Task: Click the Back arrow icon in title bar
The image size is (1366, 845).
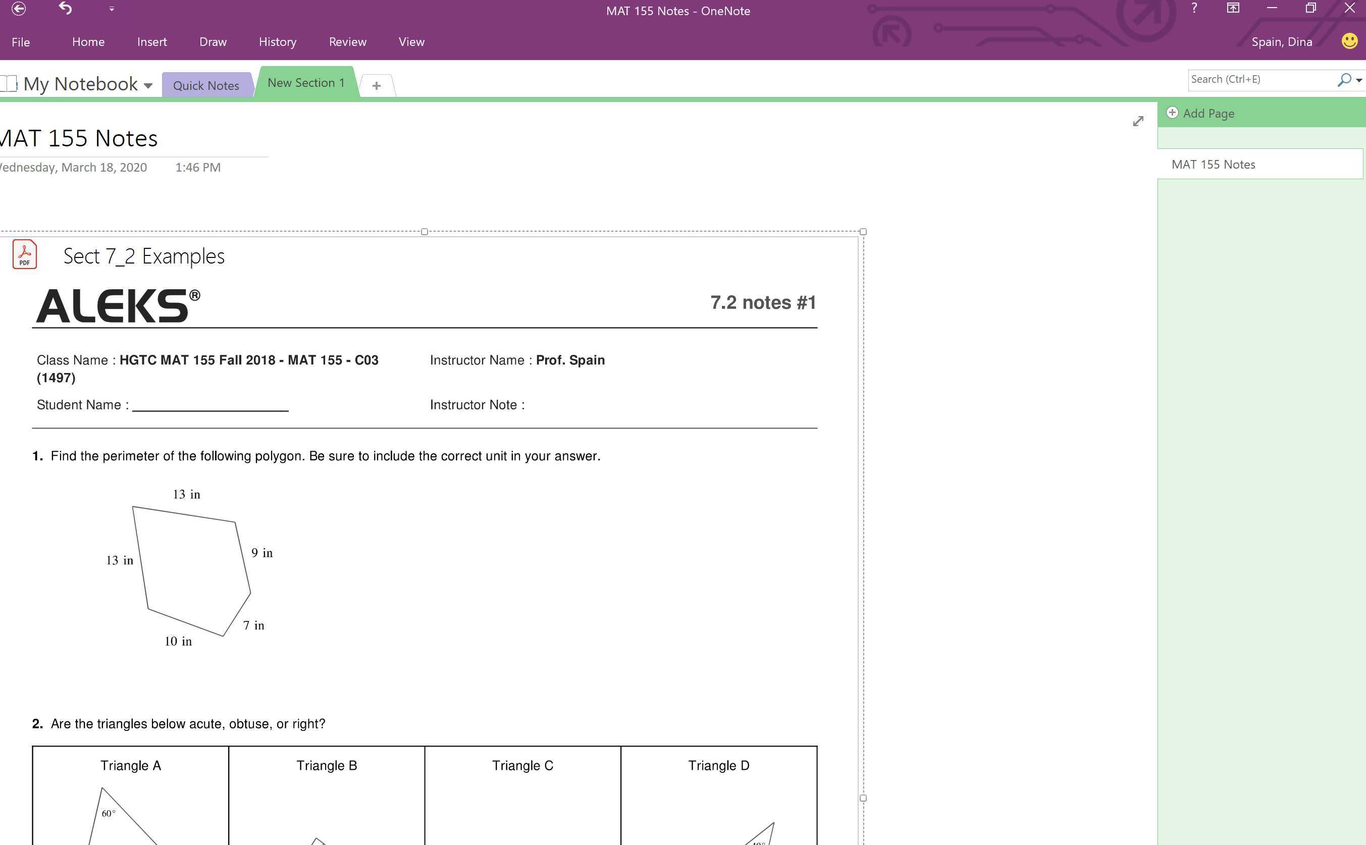Action: click(19, 9)
